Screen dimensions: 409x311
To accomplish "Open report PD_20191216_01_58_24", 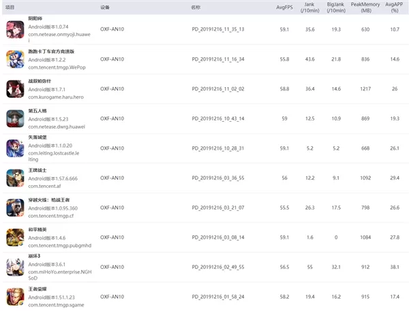I will 218,297.
